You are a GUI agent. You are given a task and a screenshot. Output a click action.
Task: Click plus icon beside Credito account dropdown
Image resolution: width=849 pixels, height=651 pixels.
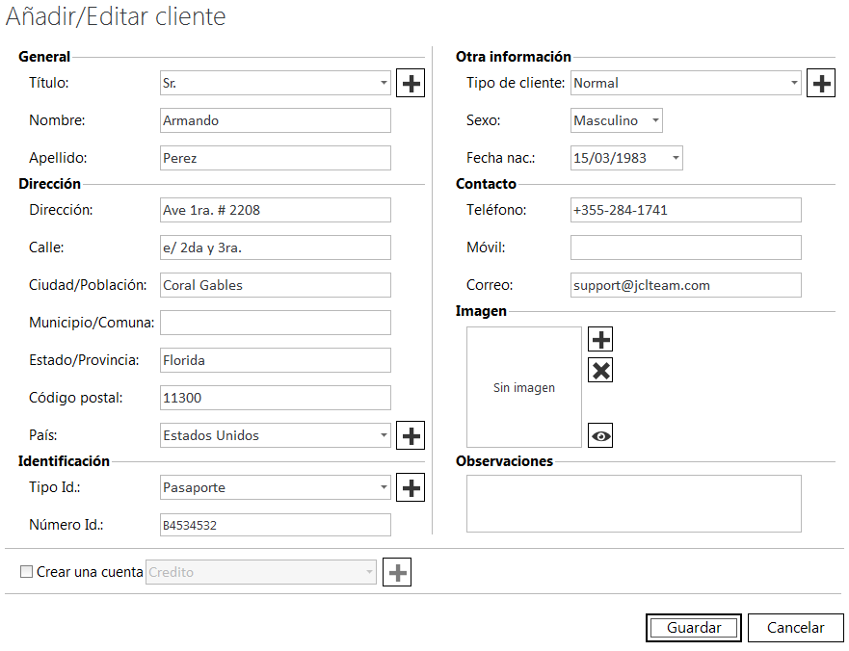coord(397,573)
